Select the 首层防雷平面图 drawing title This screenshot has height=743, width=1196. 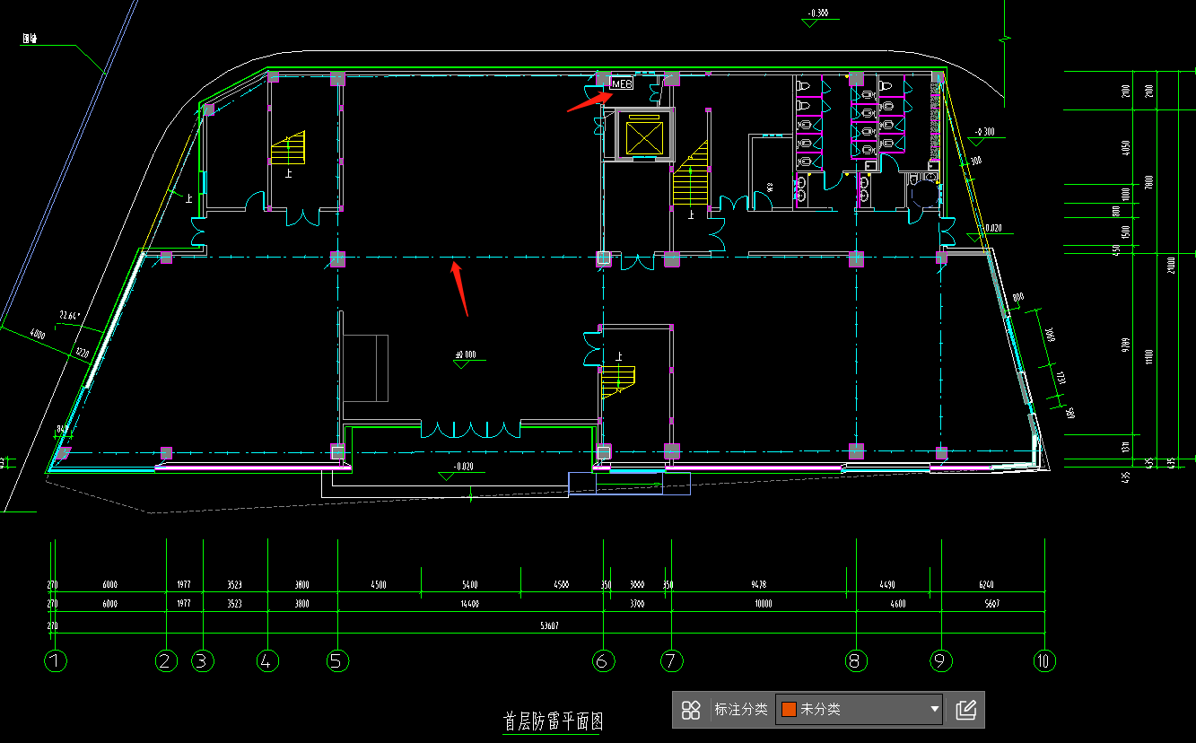click(x=552, y=722)
